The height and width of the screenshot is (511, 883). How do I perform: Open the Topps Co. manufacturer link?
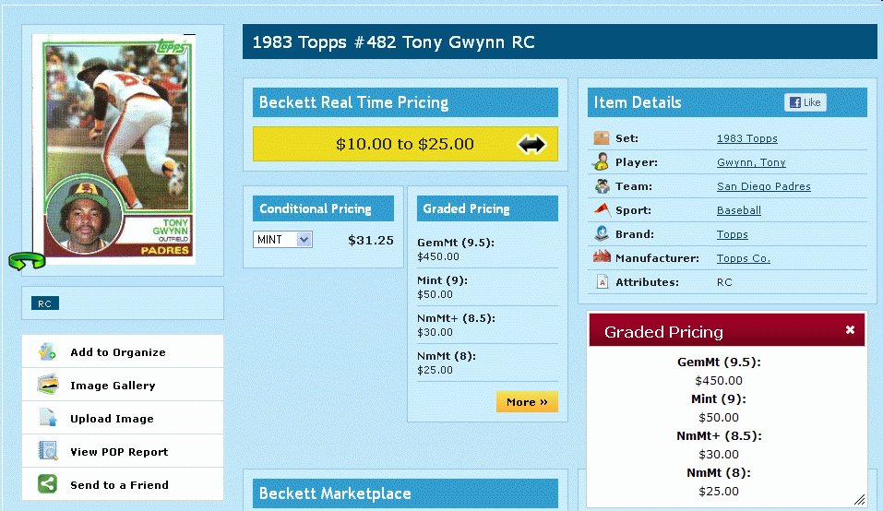pyautogui.click(x=744, y=258)
